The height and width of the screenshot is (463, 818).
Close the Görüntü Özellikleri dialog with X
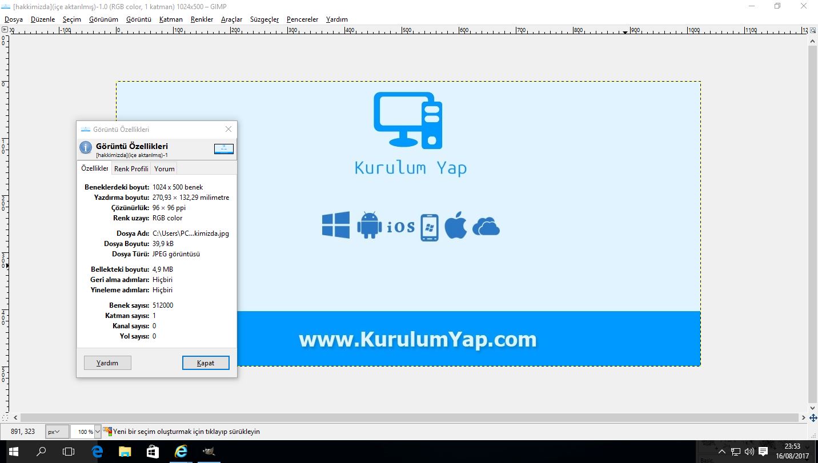coord(228,129)
